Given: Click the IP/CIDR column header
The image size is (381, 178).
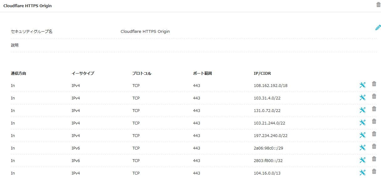Looking at the screenshot, I should point(262,74).
